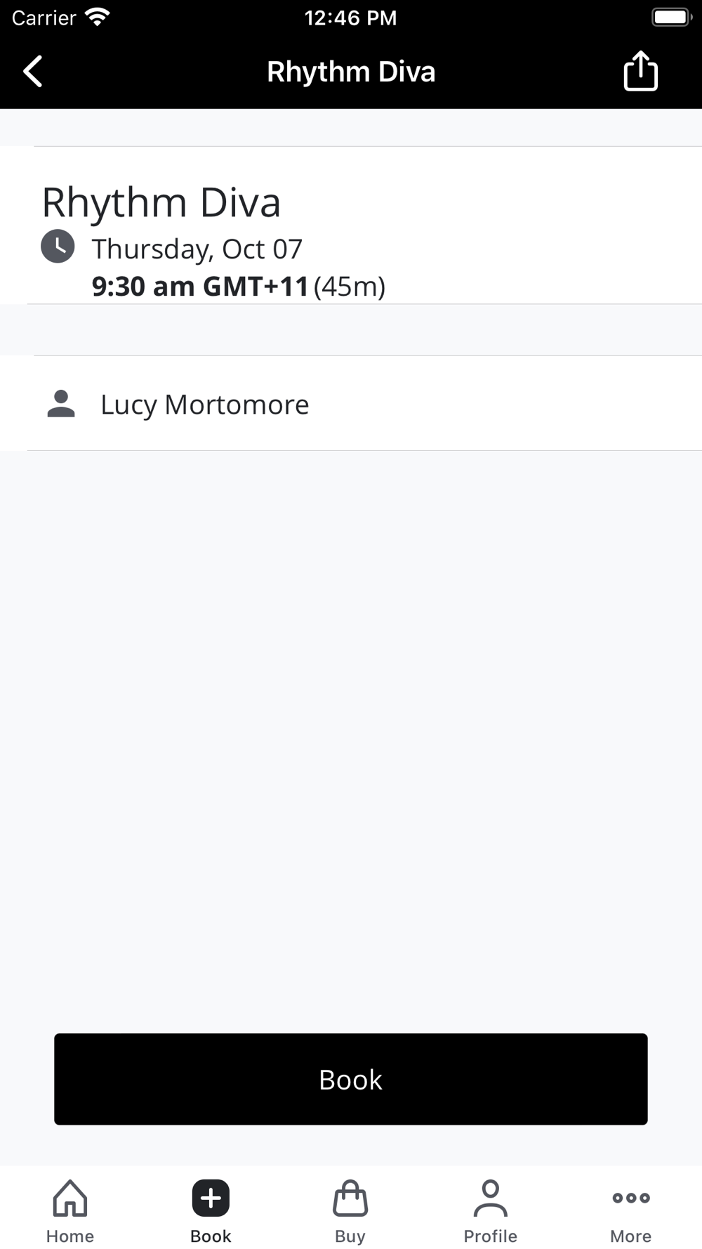The image size is (702, 1249).
Task: Click the person icon beside Lucy Mortomore
Action: click(x=61, y=404)
